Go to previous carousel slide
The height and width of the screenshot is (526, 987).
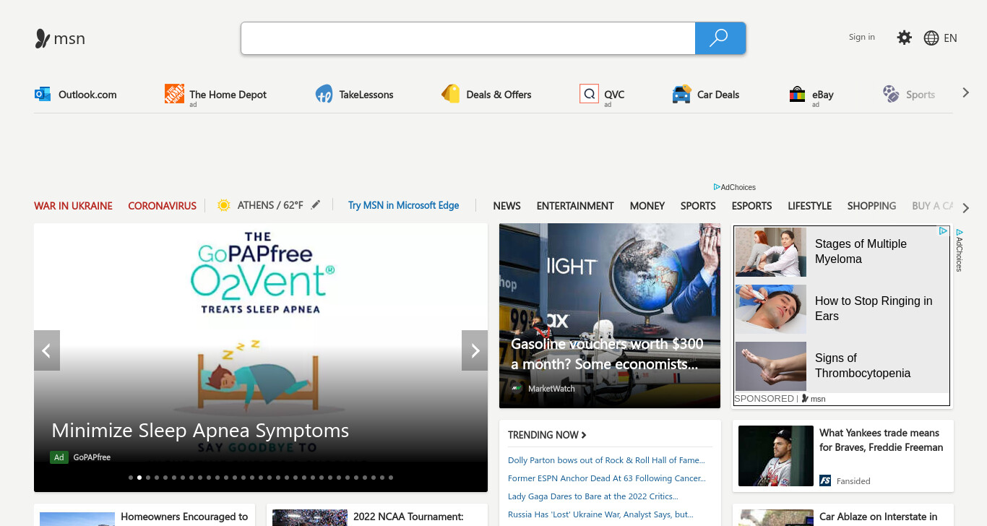[47, 351]
